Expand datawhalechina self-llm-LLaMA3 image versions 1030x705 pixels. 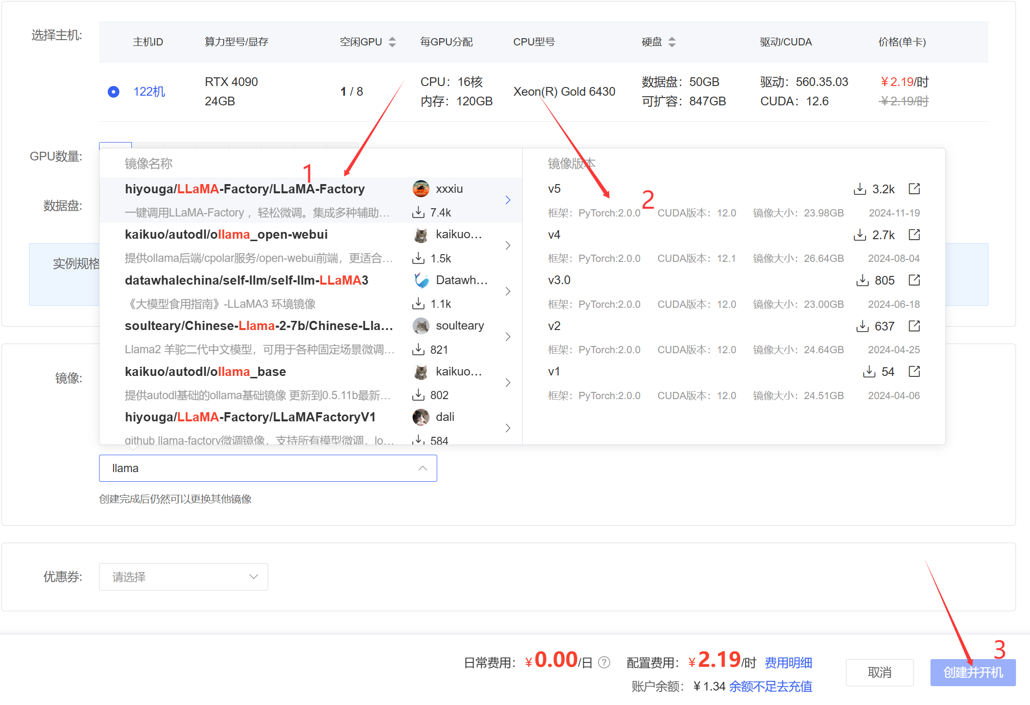(507, 291)
